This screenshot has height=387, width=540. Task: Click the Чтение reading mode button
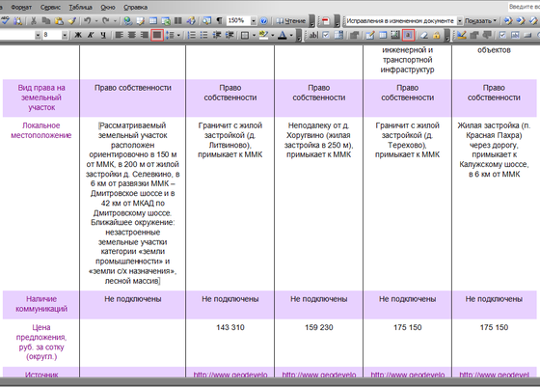point(290,21)
